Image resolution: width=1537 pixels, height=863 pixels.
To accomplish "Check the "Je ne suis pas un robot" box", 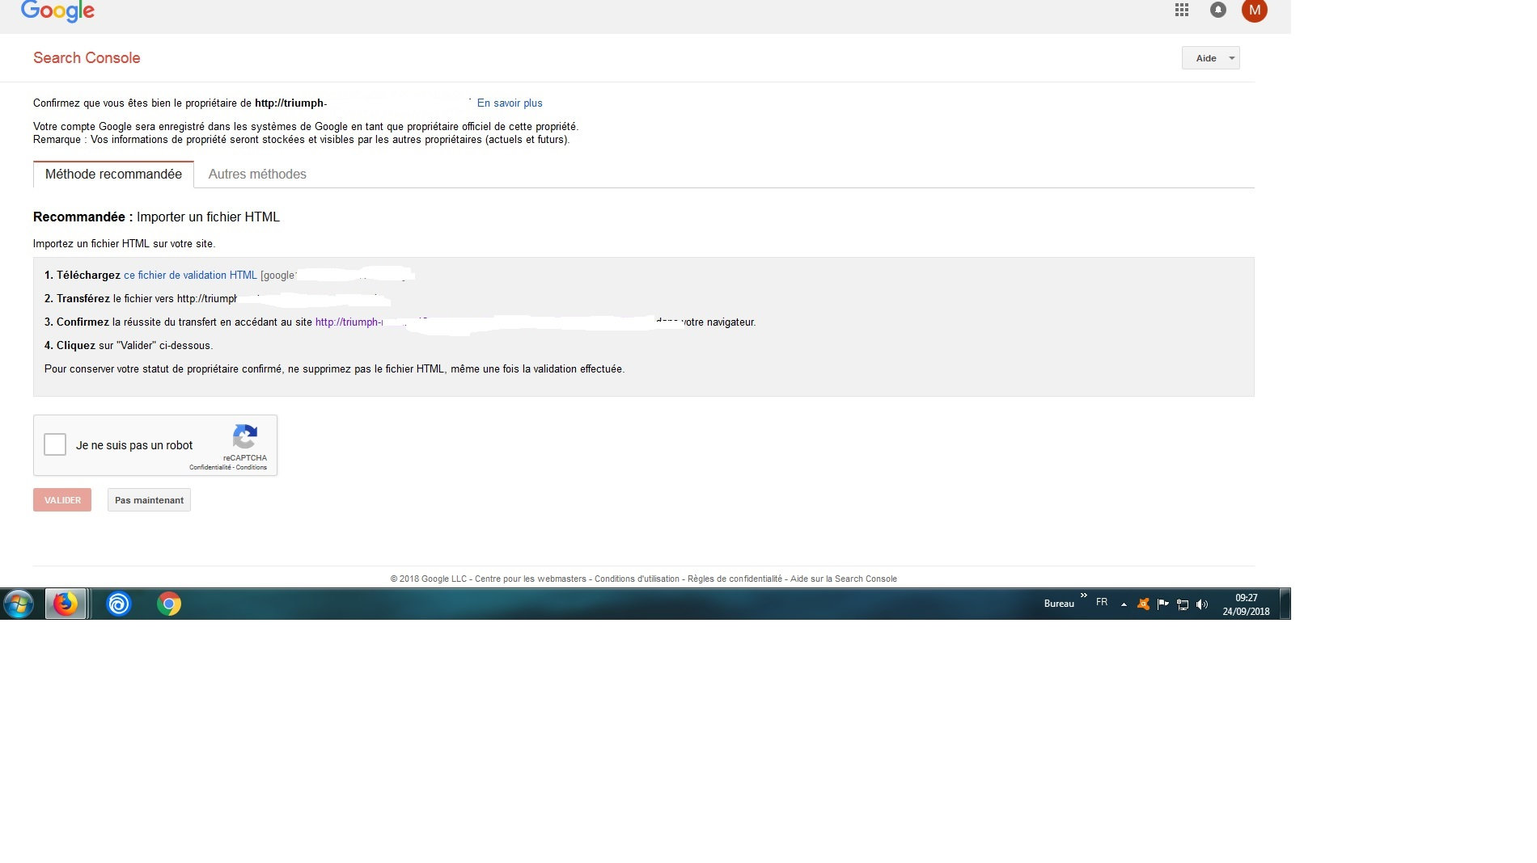I will [x=55, y=444].
